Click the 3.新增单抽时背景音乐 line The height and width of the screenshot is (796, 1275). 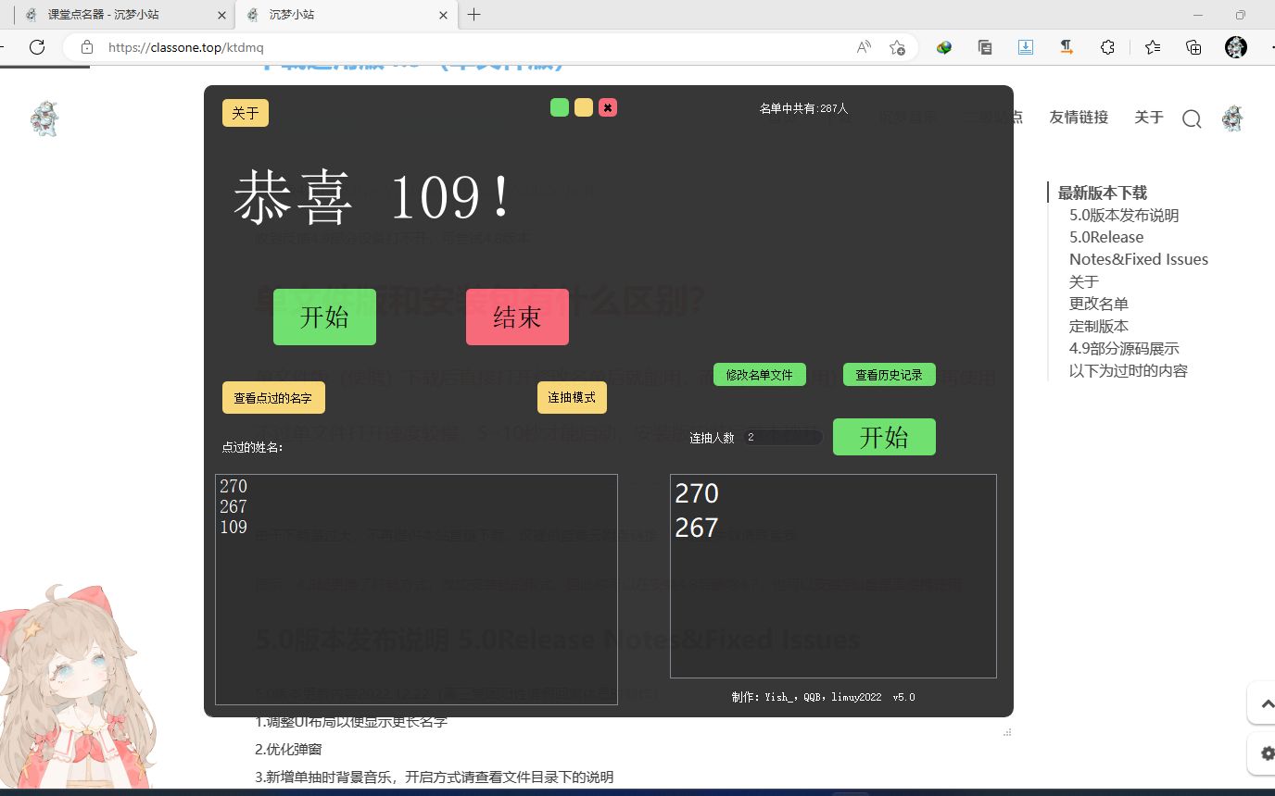(434, 777)
